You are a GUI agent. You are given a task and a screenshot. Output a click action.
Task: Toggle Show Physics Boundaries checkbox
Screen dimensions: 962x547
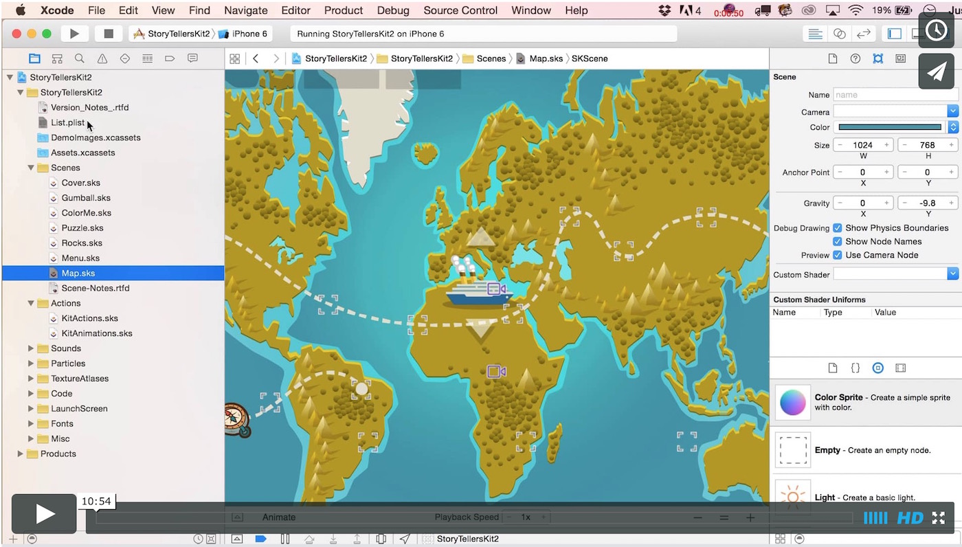(838, 228)
